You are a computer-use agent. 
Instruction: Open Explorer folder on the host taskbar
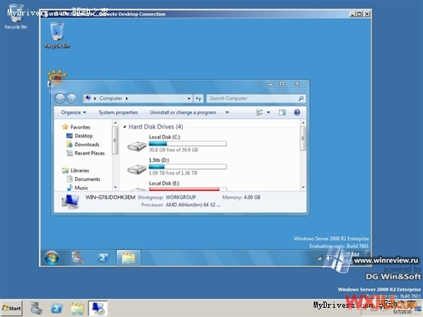78,309
